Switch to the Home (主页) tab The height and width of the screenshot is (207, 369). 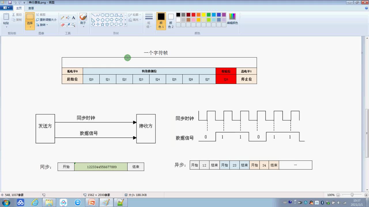(x=19, y=8)
